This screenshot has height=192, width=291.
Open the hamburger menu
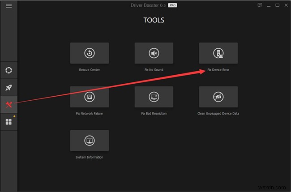tap(9, 6)
